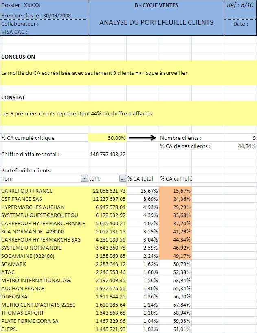Select the 'Portefeuille-clients' heading cell
The width and height of the screenshot is (257, 333).
pyautogui.click(x=44, y=170)
